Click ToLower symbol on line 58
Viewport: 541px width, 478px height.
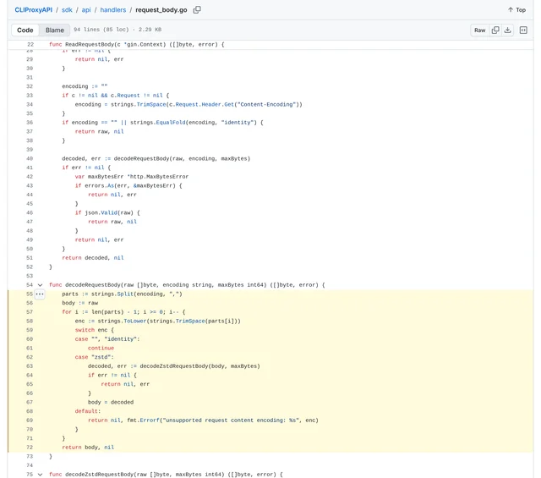135,321
